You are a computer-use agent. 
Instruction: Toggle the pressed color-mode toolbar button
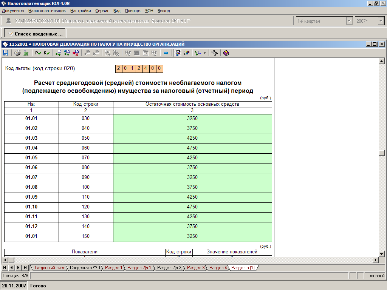178,53
